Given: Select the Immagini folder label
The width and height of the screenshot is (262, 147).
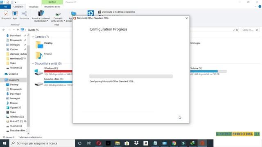Looking at the screenshot, I should [195, 43].
